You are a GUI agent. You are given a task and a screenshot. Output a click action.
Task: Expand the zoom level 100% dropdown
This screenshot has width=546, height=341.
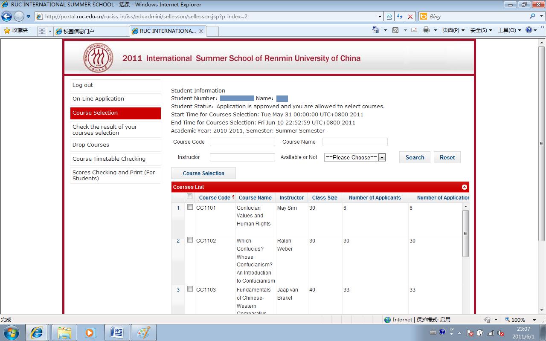534,320
